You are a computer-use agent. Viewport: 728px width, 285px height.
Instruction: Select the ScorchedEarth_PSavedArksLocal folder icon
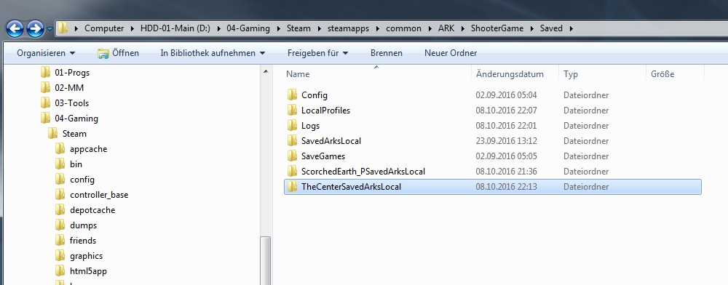tap(292, 172)
